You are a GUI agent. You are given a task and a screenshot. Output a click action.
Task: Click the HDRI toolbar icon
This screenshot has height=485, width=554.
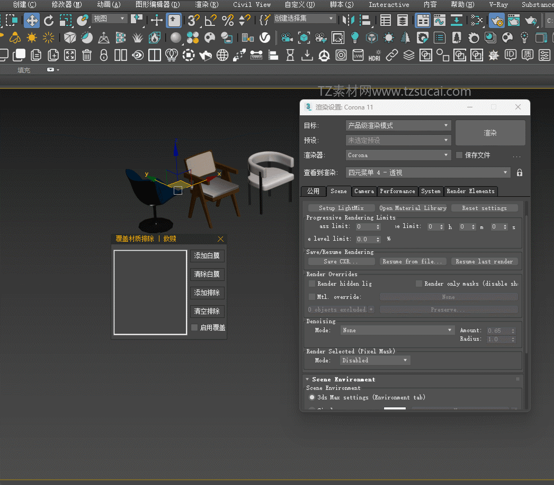[374, 55]
